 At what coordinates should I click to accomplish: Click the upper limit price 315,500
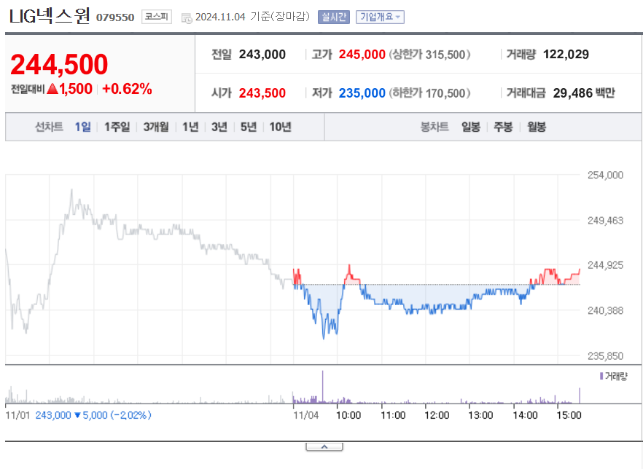point(445,55)
